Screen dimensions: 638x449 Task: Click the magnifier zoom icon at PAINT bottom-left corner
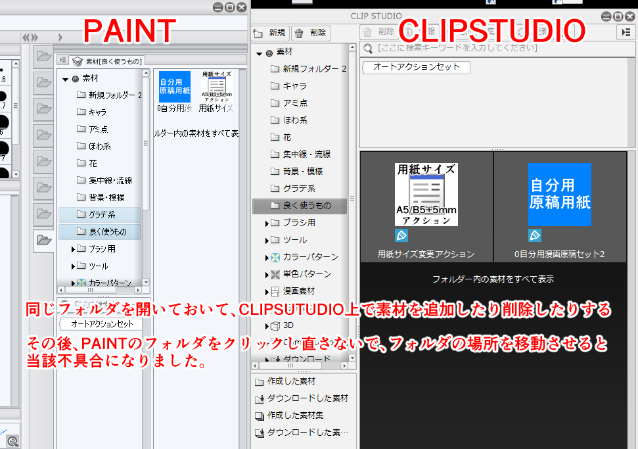[13, 441]
